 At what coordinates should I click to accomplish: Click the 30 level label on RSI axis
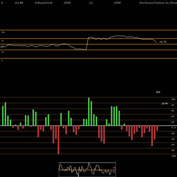[x=2, y=52]
